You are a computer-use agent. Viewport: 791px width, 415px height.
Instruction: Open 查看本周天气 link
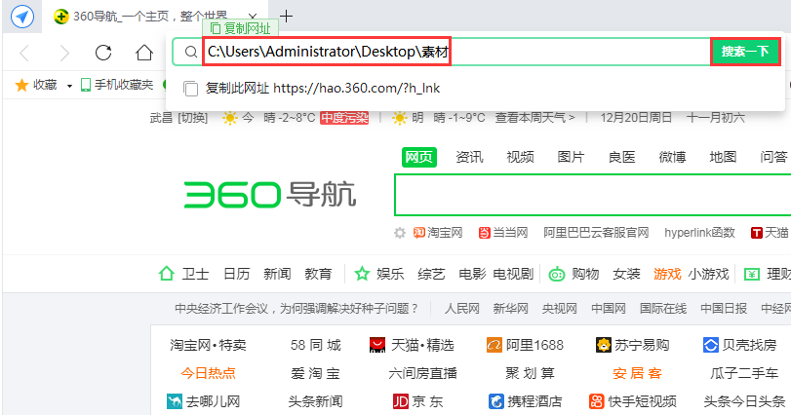(534, 118)
